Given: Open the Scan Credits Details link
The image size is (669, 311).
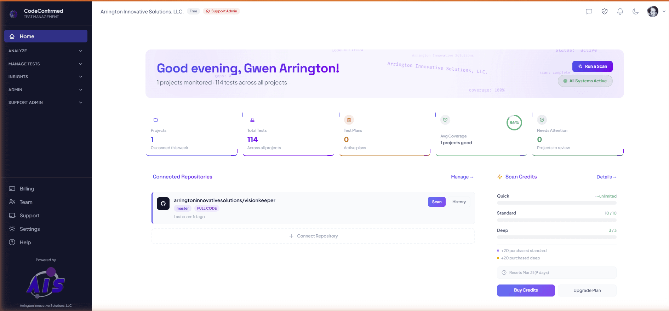Looking at the screenshot, I should 606,177.
